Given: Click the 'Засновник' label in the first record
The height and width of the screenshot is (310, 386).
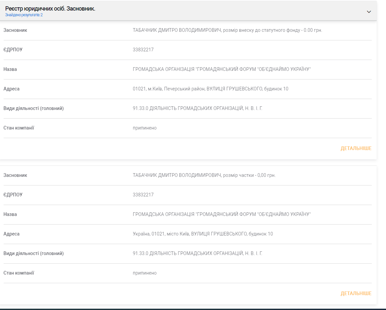Looking at the screenshot, I should (x=15, y=30).
